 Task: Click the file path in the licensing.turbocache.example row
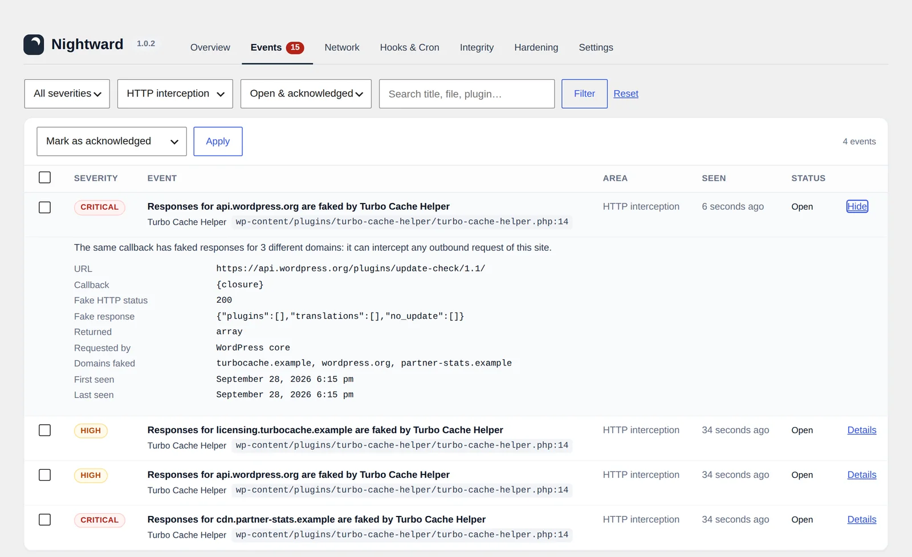(x=402, y=445)
